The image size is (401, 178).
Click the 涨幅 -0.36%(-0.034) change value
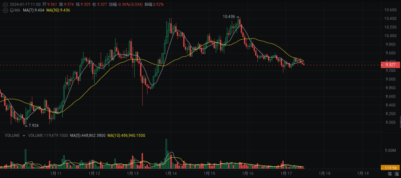click(125, 4)
